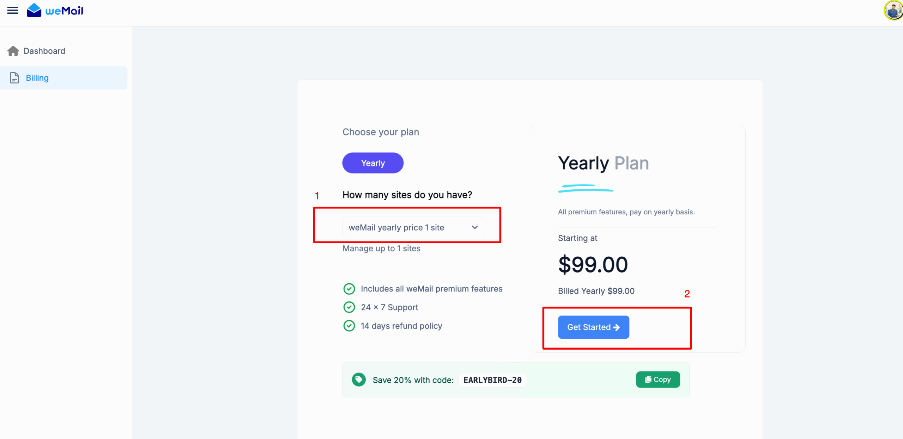Expand the weMail yearly price site dropdown
Image resolution: width=903 pixels, height=439 pixels.
[413, 227]
